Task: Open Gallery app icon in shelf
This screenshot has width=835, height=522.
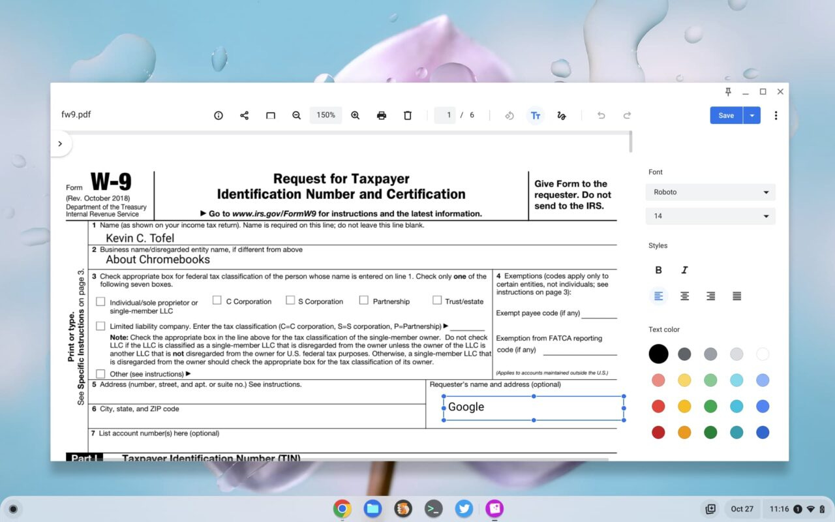Action: pyautogui.click(x=494, y=508)
